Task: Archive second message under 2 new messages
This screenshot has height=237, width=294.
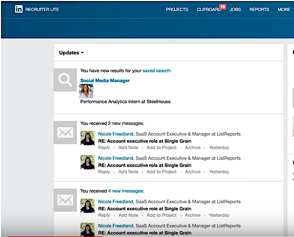Action: pos(193,172)
